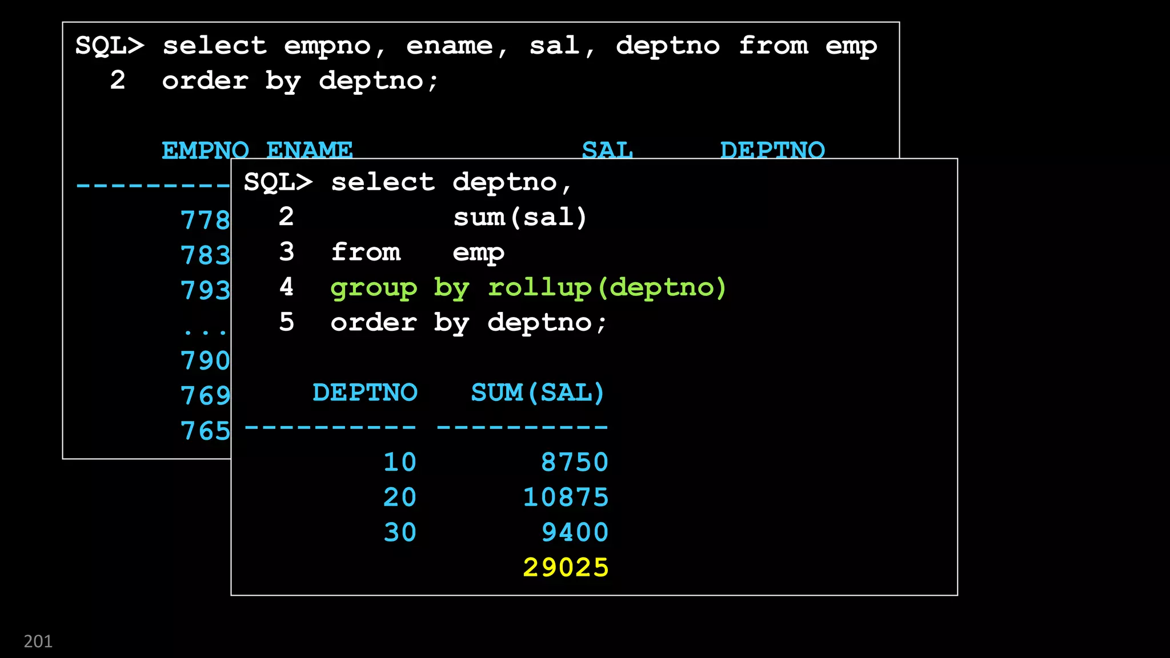1170x658 pixels.
Task: Click the DEPTNO column header in front window
Action: coord(365,393)
